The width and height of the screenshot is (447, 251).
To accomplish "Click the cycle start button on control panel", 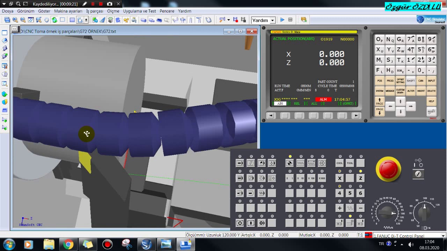I will 250,223.
